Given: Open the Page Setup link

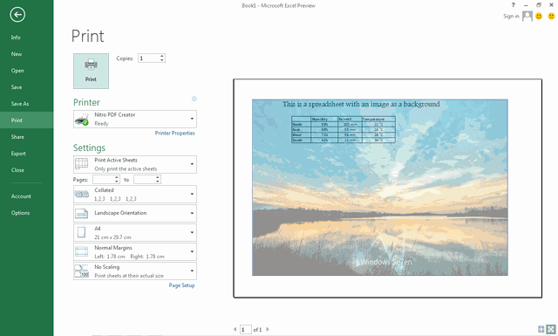Looking at the screenshot, I should (x=181, y=285).
